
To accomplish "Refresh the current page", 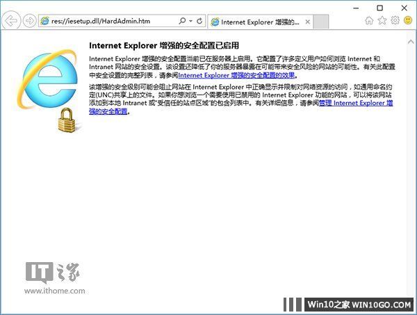I will [199, 21].
